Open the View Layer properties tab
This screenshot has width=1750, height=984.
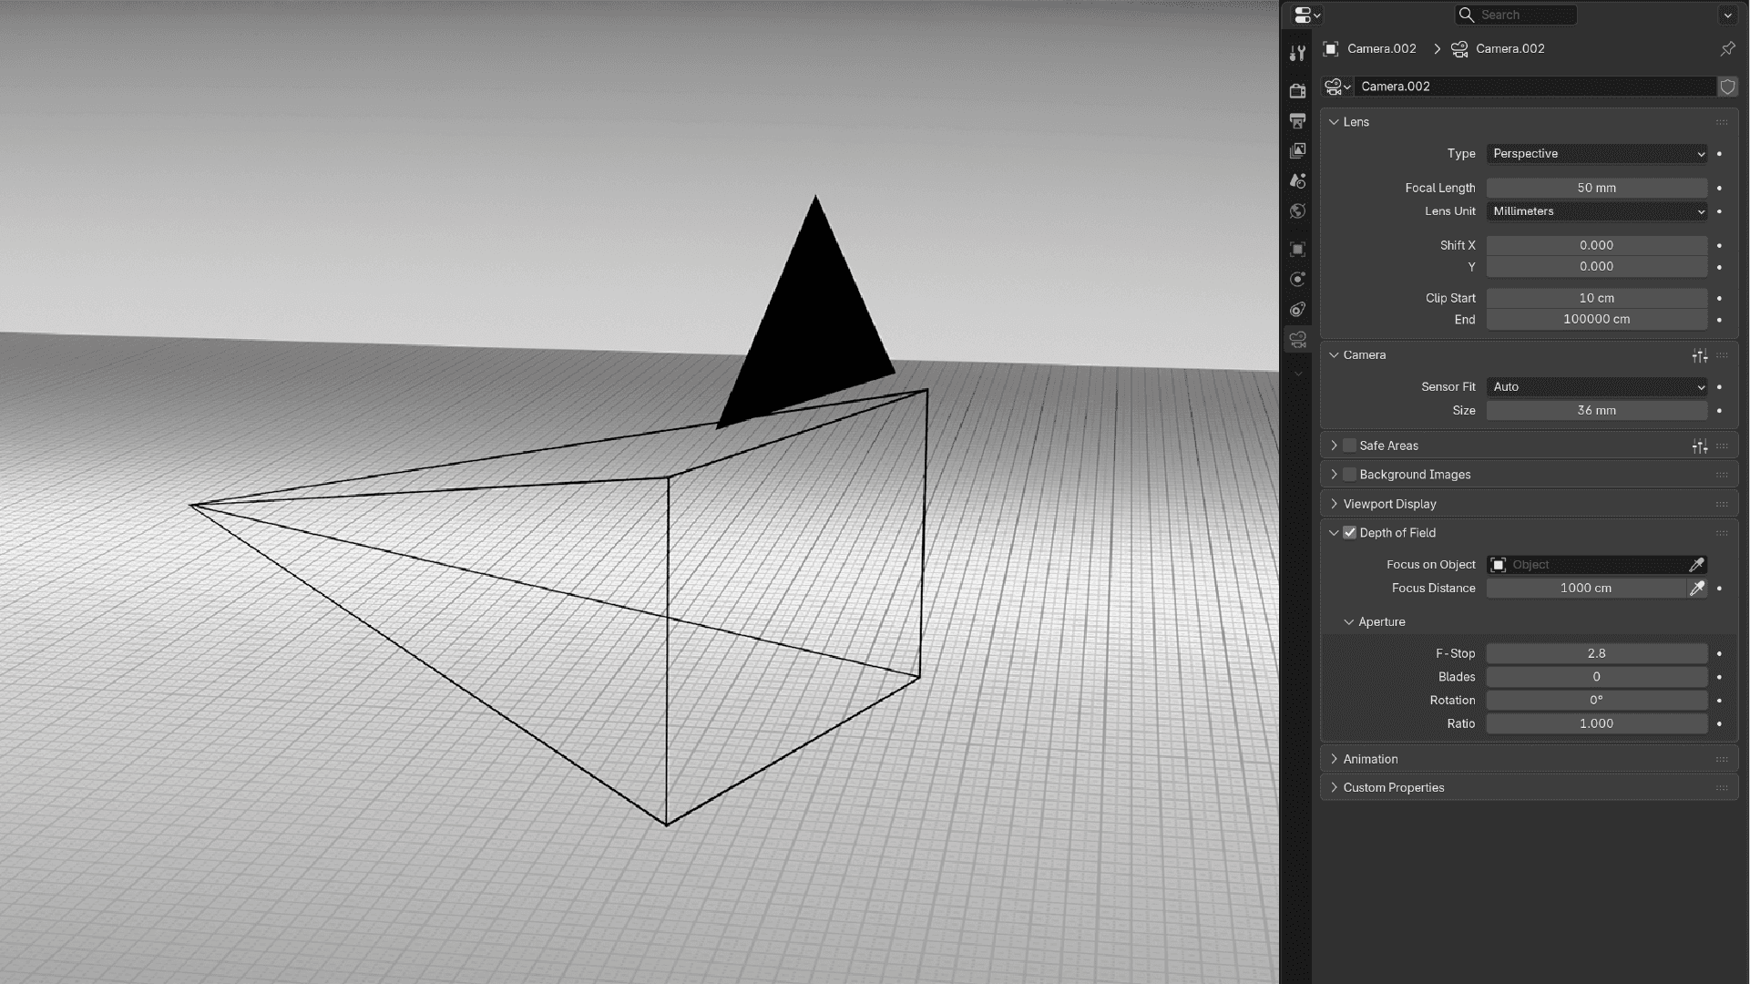[1297, 150]
